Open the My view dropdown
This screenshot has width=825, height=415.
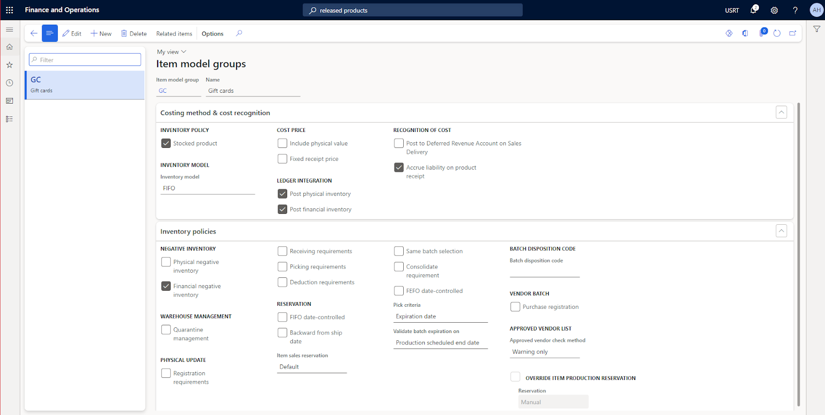(x=171, y=52)
